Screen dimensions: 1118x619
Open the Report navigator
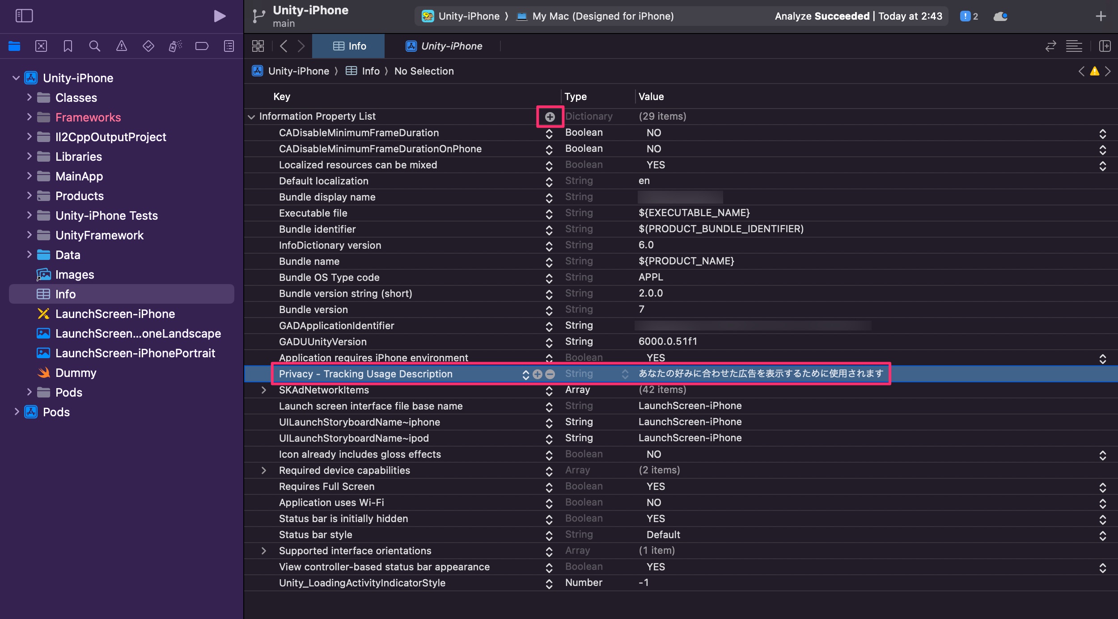229,46
